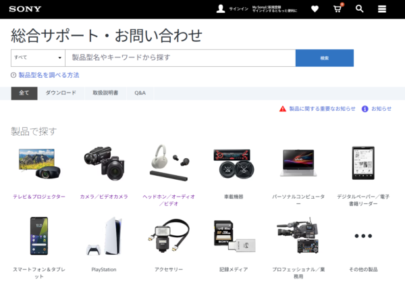The image size is (405, 294).
Task: Open the Sony logo home link
Action: pyautogui.click(x=25, y=9)
